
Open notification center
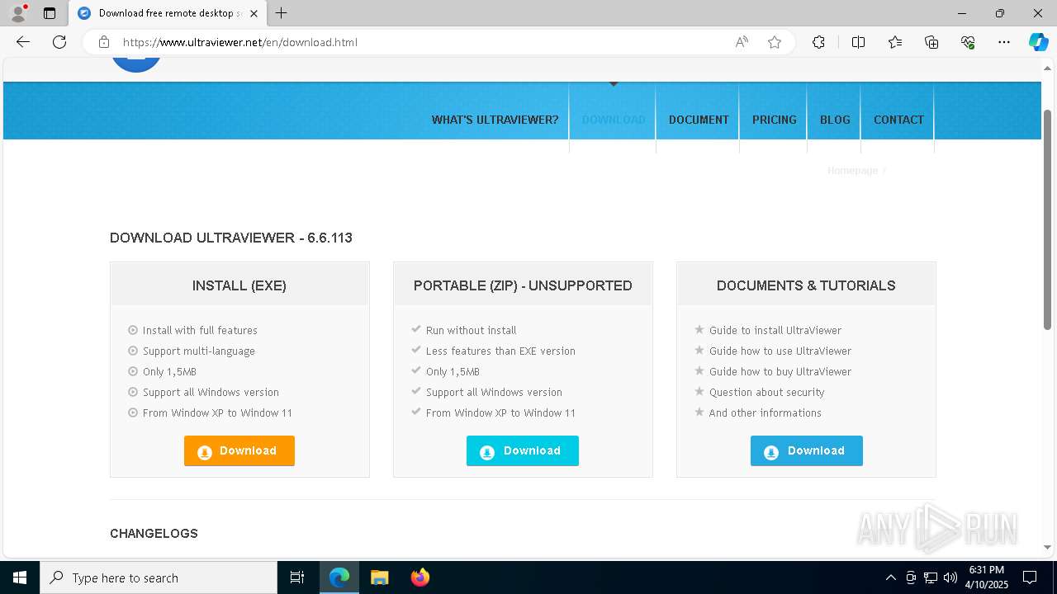[x=1030, y=577]
